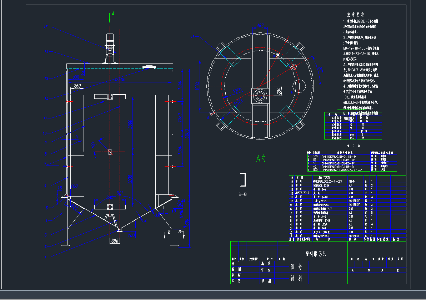Click the DN100PN0.6HGJ45-91 nozzle table entry

coord(339,157)
